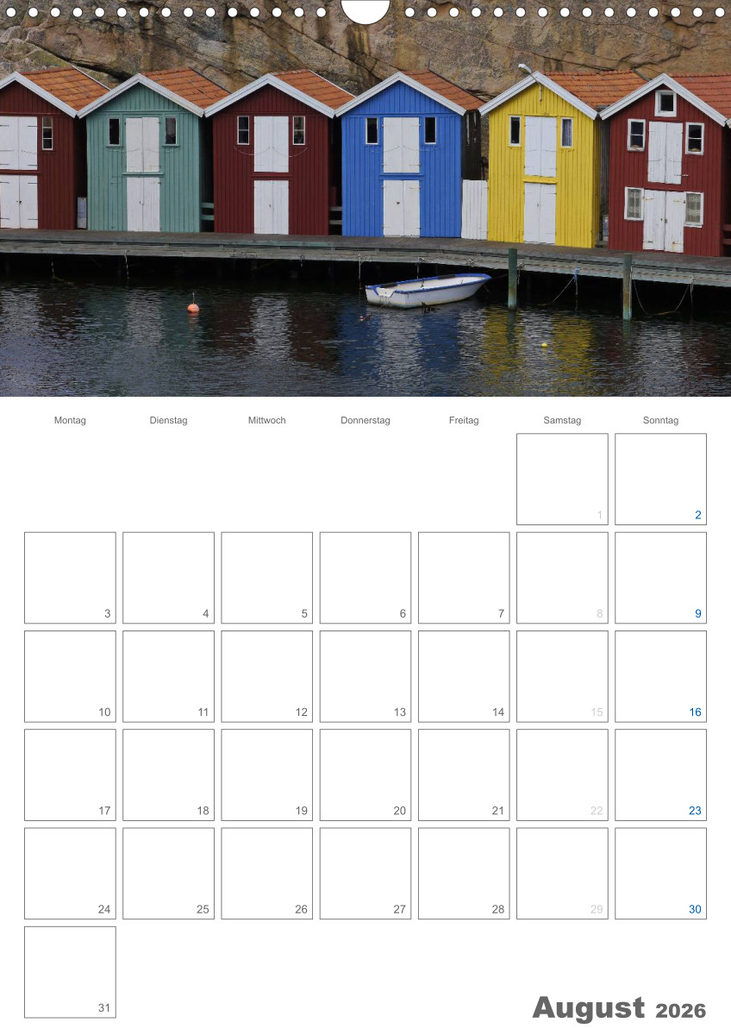Click the day cell numbered 24
Image resolution: width=731 pixels, height=1035 pixels.
tap(70, 874)
